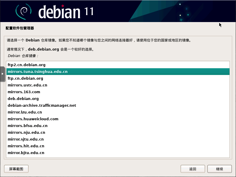Select the mirrors.163.com entry
The width and height of the screenshot is (236, 177).
pos(118,92)
